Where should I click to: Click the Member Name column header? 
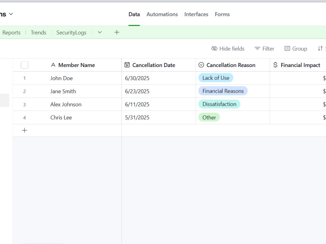(x=84, y=65)
